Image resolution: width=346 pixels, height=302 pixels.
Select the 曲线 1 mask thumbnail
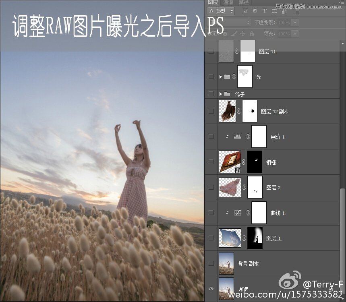[x=259, y=213]
